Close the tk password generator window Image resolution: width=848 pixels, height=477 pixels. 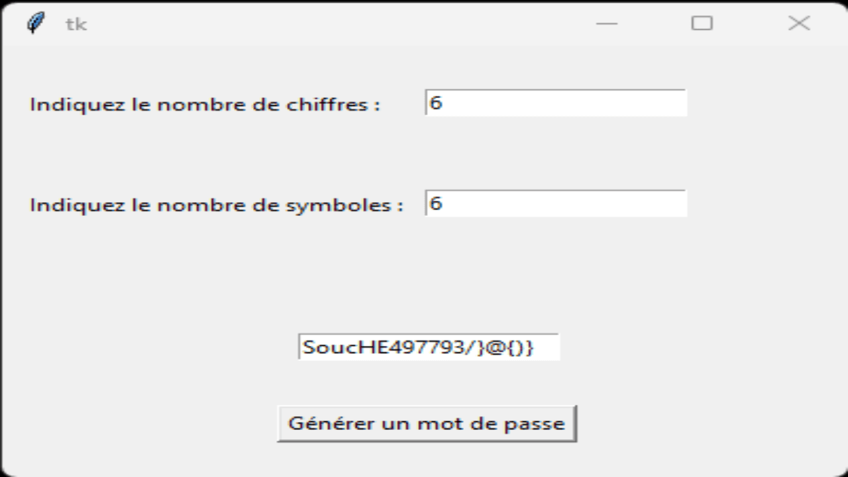point(799,23)
